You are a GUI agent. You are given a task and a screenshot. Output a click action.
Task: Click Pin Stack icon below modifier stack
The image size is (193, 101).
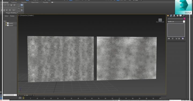click(x=169, y=39)
